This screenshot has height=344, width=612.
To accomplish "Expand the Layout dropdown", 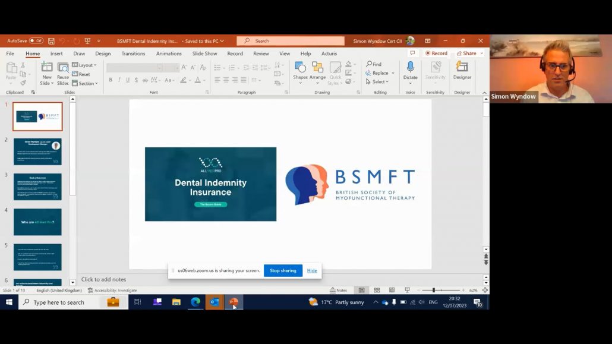I will pyautogui.click(x=86, y=65).
